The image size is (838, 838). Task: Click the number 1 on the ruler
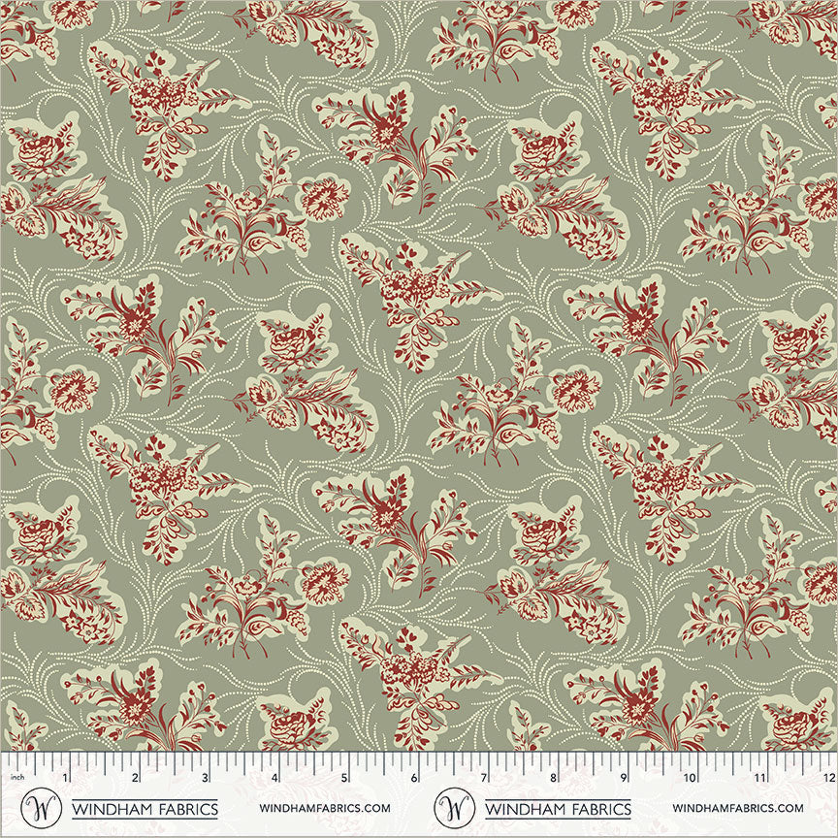point(65,779)
